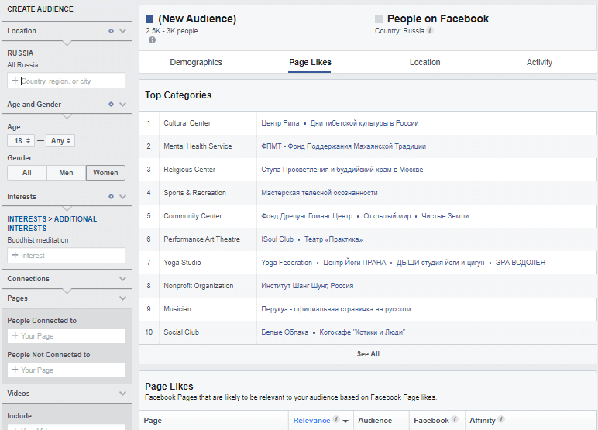Click the Buddhist meditation interest text
The height and width of the screenshot is (430, 598).
(x=38, y=240)
